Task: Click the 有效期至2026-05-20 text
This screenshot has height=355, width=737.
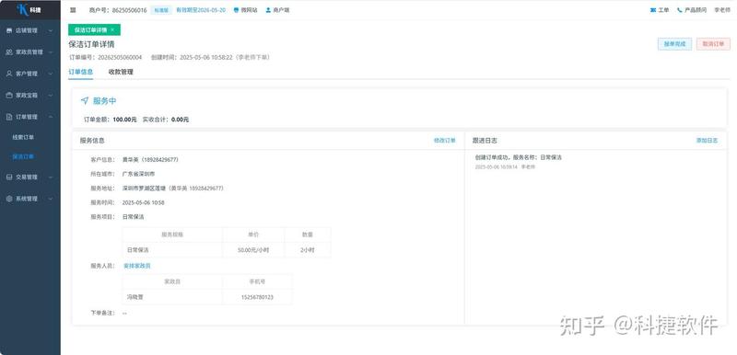Action: [201, 10]
